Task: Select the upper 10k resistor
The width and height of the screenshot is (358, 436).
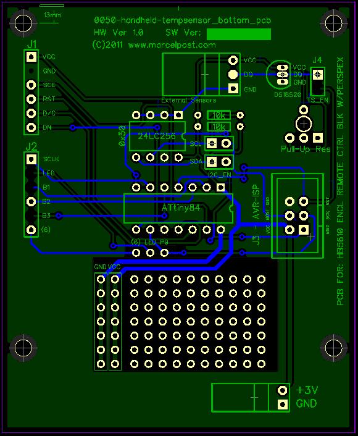Action: click(219, 115)
